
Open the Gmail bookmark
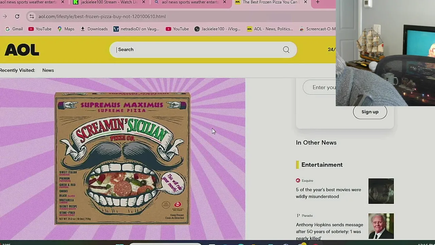[14, 29]
